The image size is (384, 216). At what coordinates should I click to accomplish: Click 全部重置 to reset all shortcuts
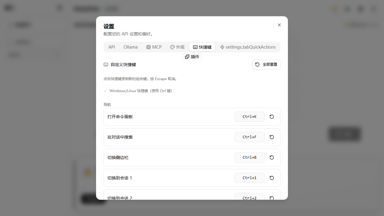coord(266,64)
